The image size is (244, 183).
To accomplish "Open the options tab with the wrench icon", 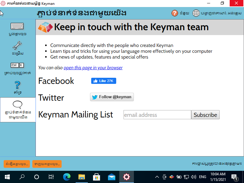I will (x=17, y=45).
